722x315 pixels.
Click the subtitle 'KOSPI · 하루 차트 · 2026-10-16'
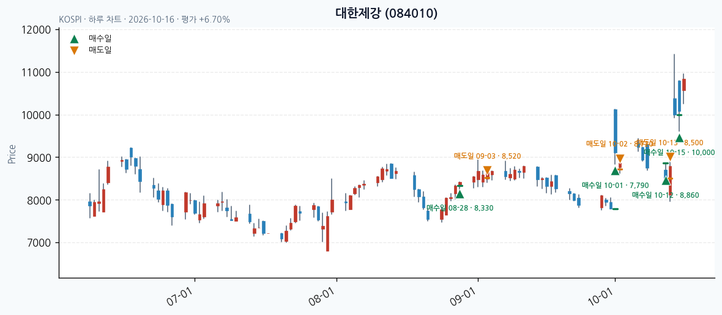pos(116,20)
